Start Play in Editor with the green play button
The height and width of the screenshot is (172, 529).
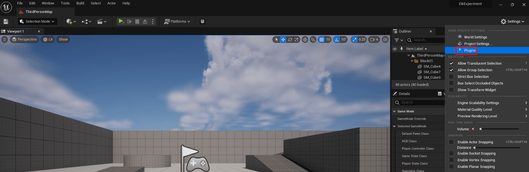tap(121, 21)
